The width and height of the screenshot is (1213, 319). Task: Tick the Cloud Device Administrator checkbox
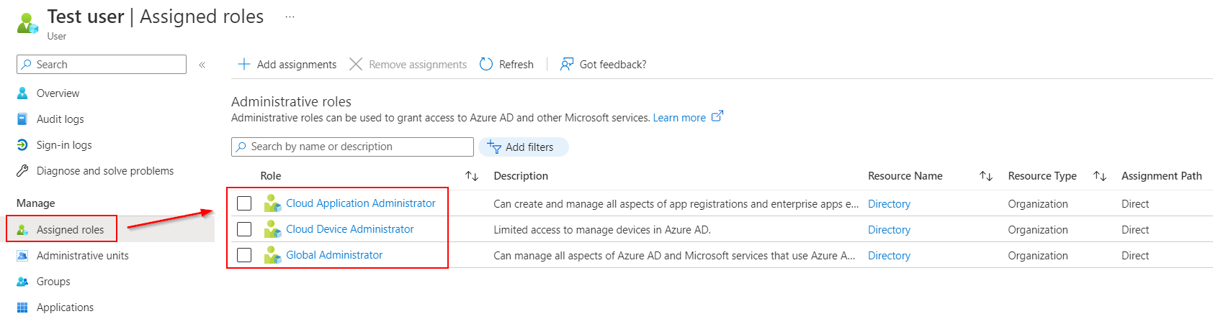244,229
